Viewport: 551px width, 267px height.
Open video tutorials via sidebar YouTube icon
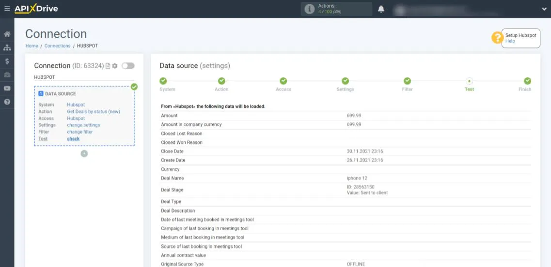tap(7, 89)
